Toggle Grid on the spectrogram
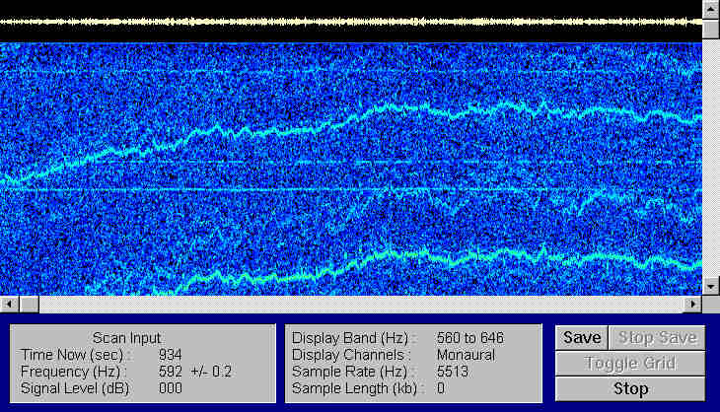720x412 pixels. coord(630,364)
